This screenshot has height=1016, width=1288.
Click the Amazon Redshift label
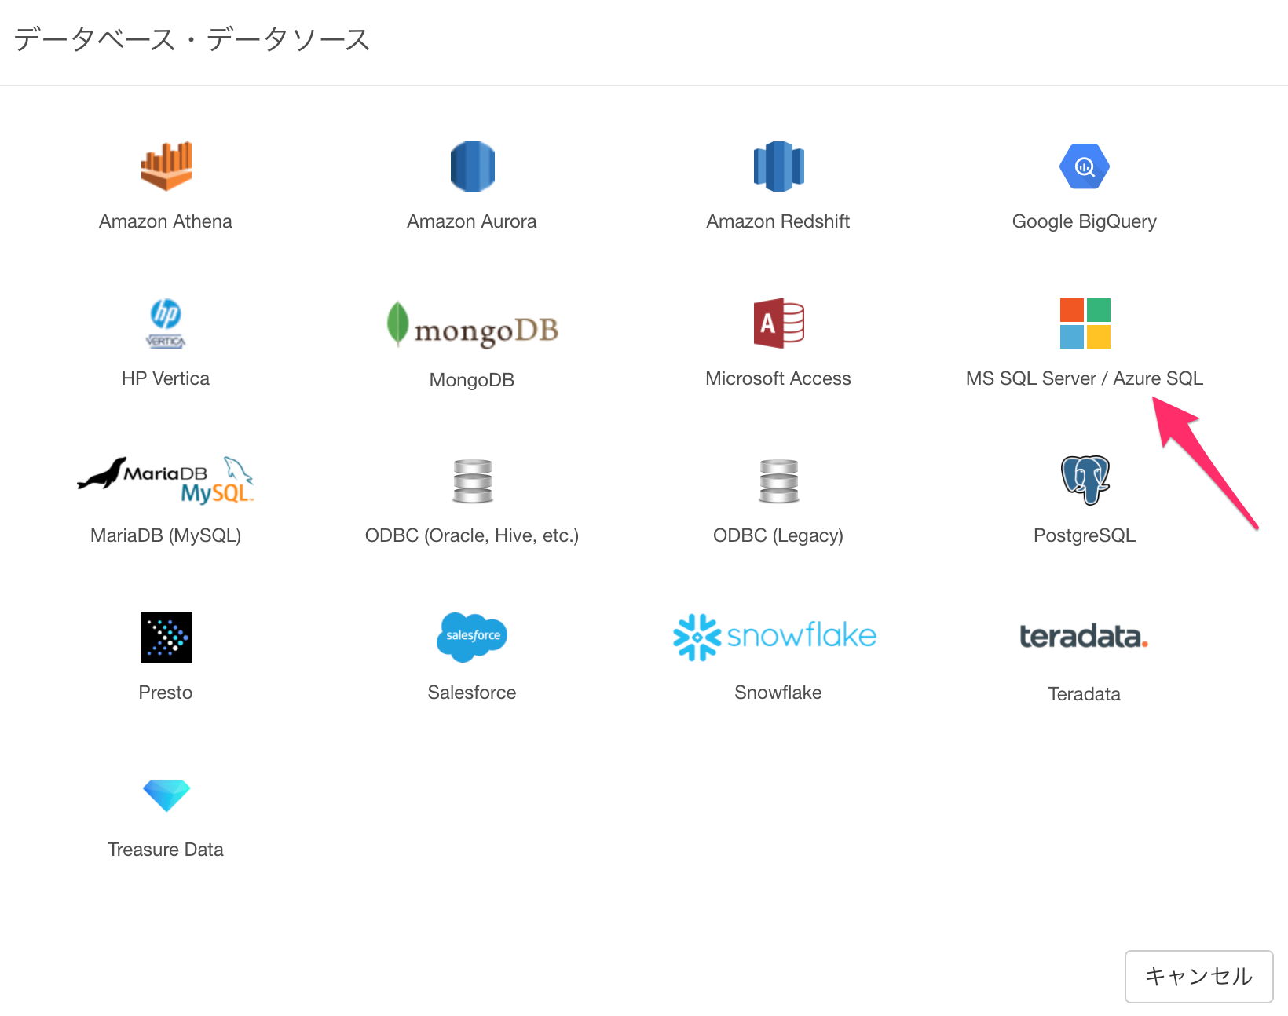[778, 221]
